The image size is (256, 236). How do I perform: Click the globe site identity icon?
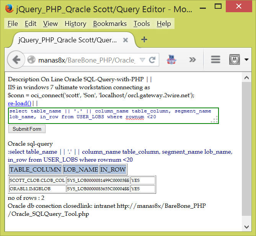tap(31, 60)
